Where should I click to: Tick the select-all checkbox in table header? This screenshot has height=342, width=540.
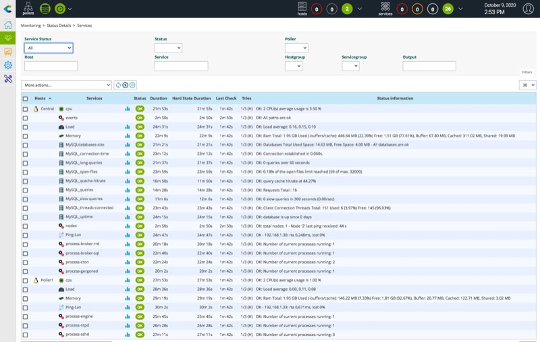(x=26, y=98)
